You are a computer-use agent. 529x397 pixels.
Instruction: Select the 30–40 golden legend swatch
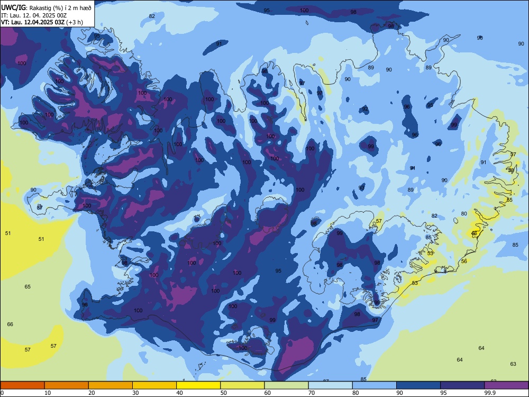[x=154, y=385]
